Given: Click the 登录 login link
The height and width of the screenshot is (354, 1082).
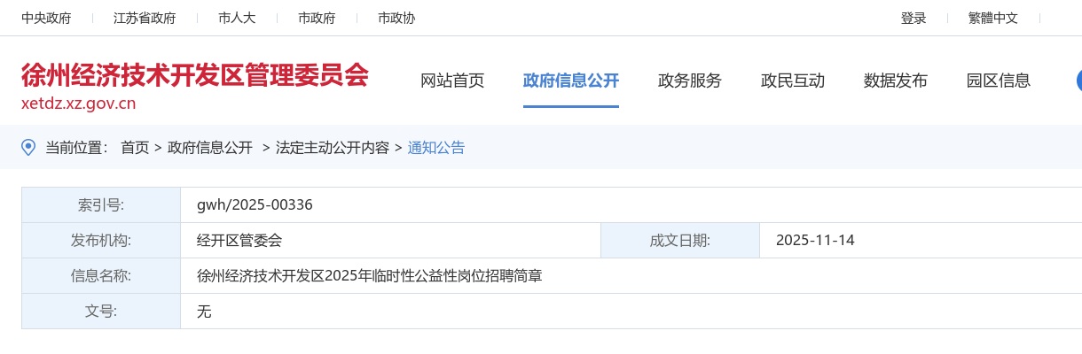Looking at the screenshot, I should tap(913, 18).
